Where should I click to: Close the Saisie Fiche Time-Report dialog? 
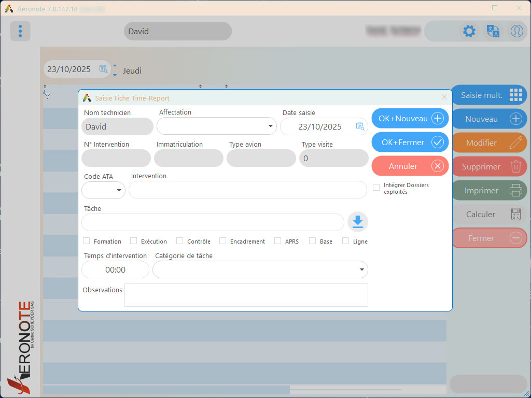444,97
